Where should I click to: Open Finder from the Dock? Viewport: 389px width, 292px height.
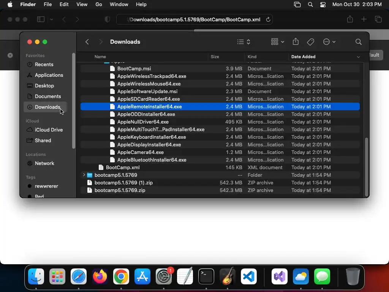(x=36, y=276)
